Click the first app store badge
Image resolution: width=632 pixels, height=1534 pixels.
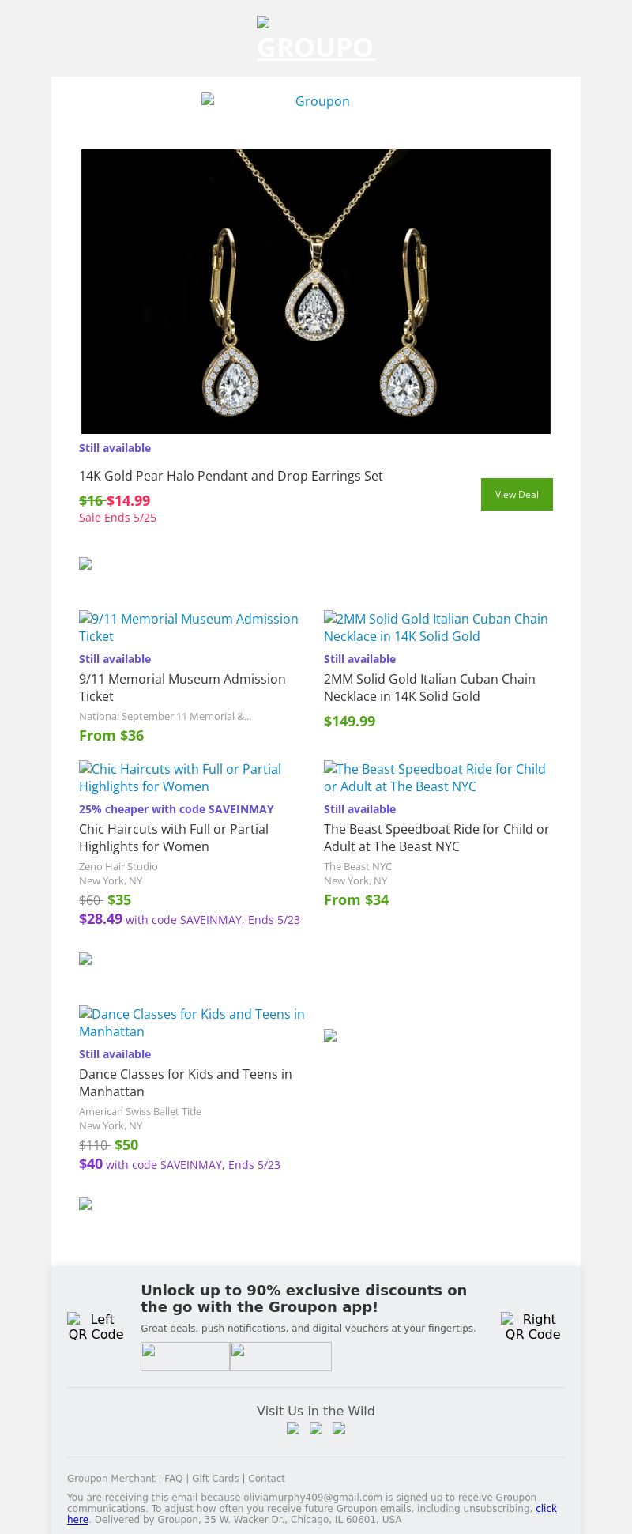[185, 1356]
